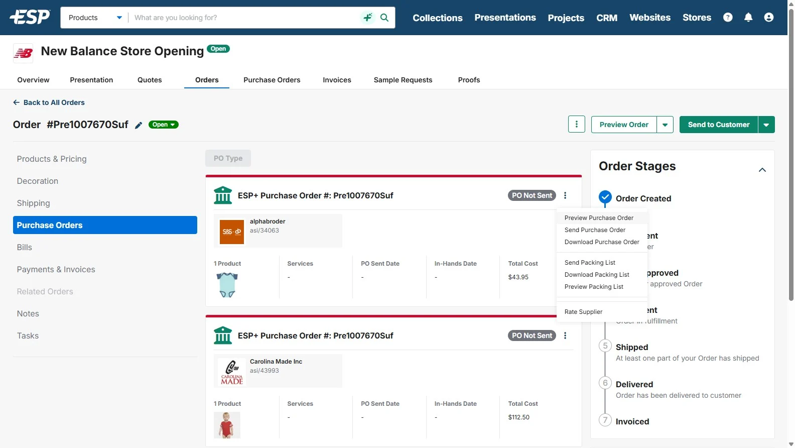
Task: Click the AI sparkle search icon
Action: pyautogui.click(x=368, y=18)
